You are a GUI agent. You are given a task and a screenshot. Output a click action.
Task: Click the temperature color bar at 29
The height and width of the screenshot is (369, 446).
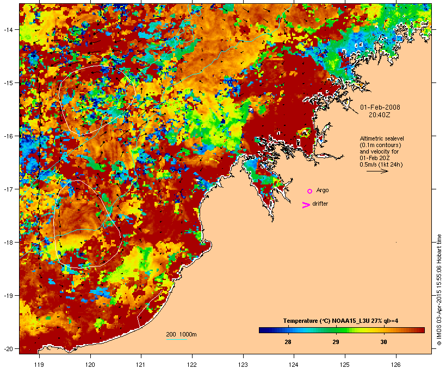click(x=336, y=330)
